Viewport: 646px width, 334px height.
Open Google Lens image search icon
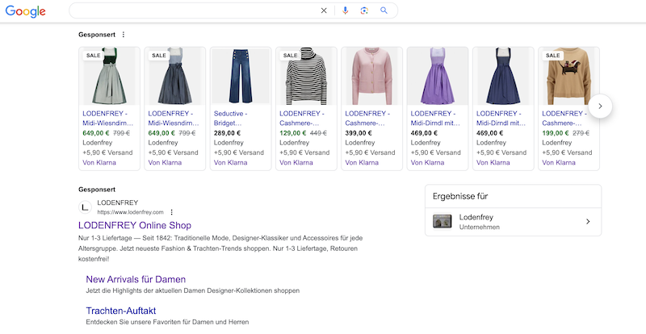364,10
